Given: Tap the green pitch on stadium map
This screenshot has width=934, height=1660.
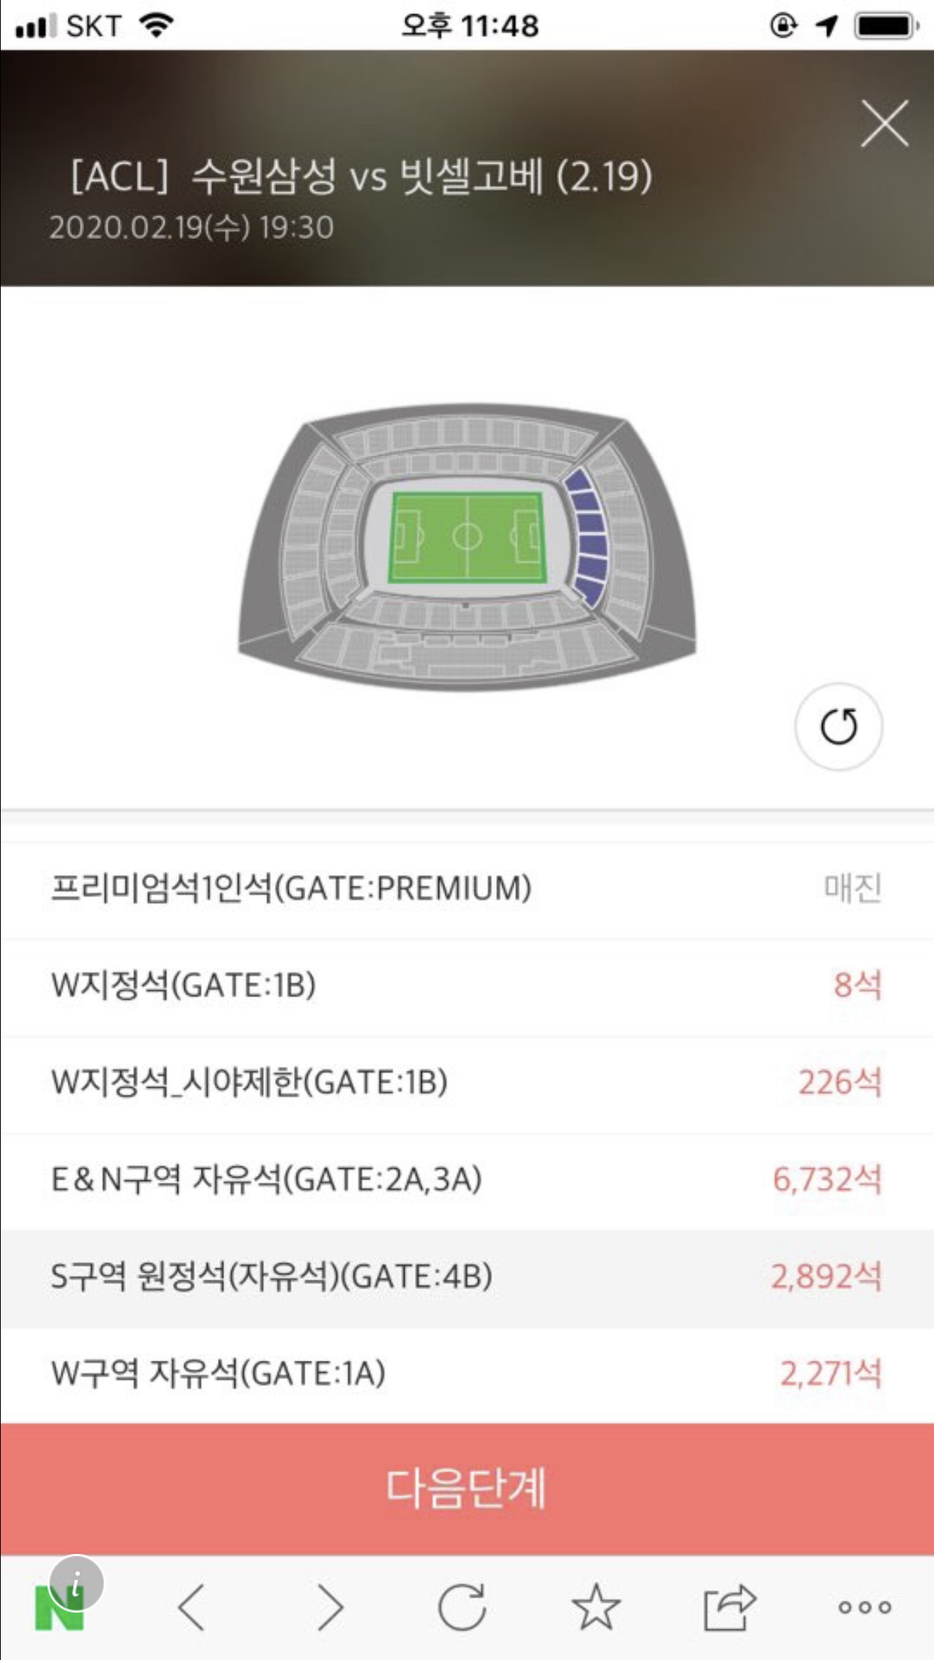Looking at the screenshot, I should coord(466,536).
